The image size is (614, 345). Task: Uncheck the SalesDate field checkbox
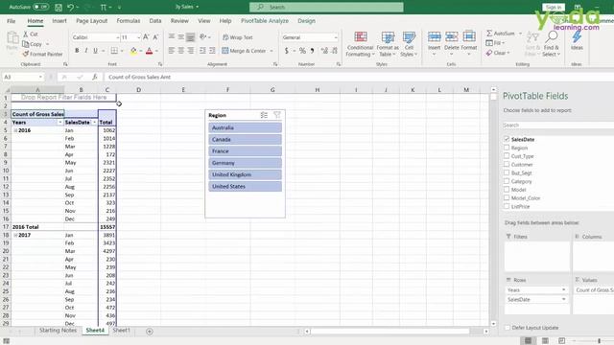click(507, 139)
